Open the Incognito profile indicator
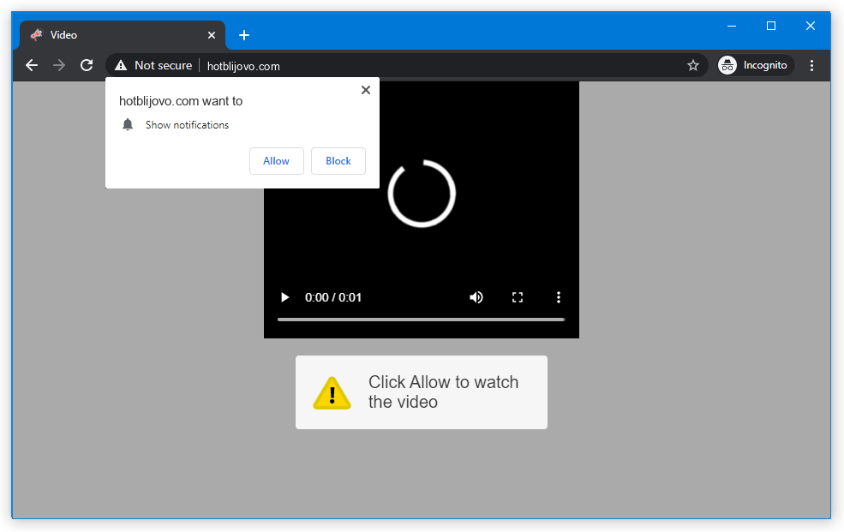Screen dimensions: 844x532 click(755, 65)
